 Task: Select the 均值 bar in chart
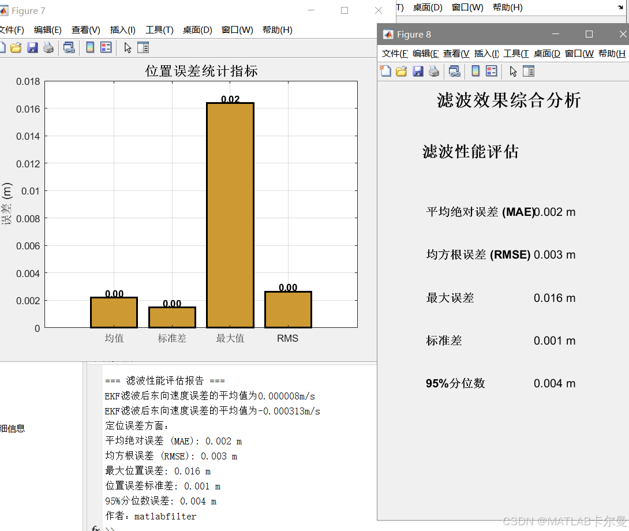[x=114, y=312]
